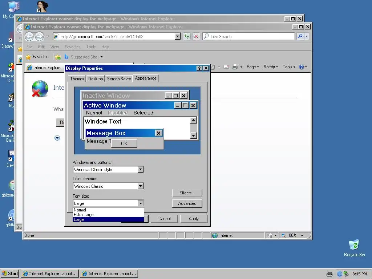Open the address bar history dropdown

tap(177, 36)
